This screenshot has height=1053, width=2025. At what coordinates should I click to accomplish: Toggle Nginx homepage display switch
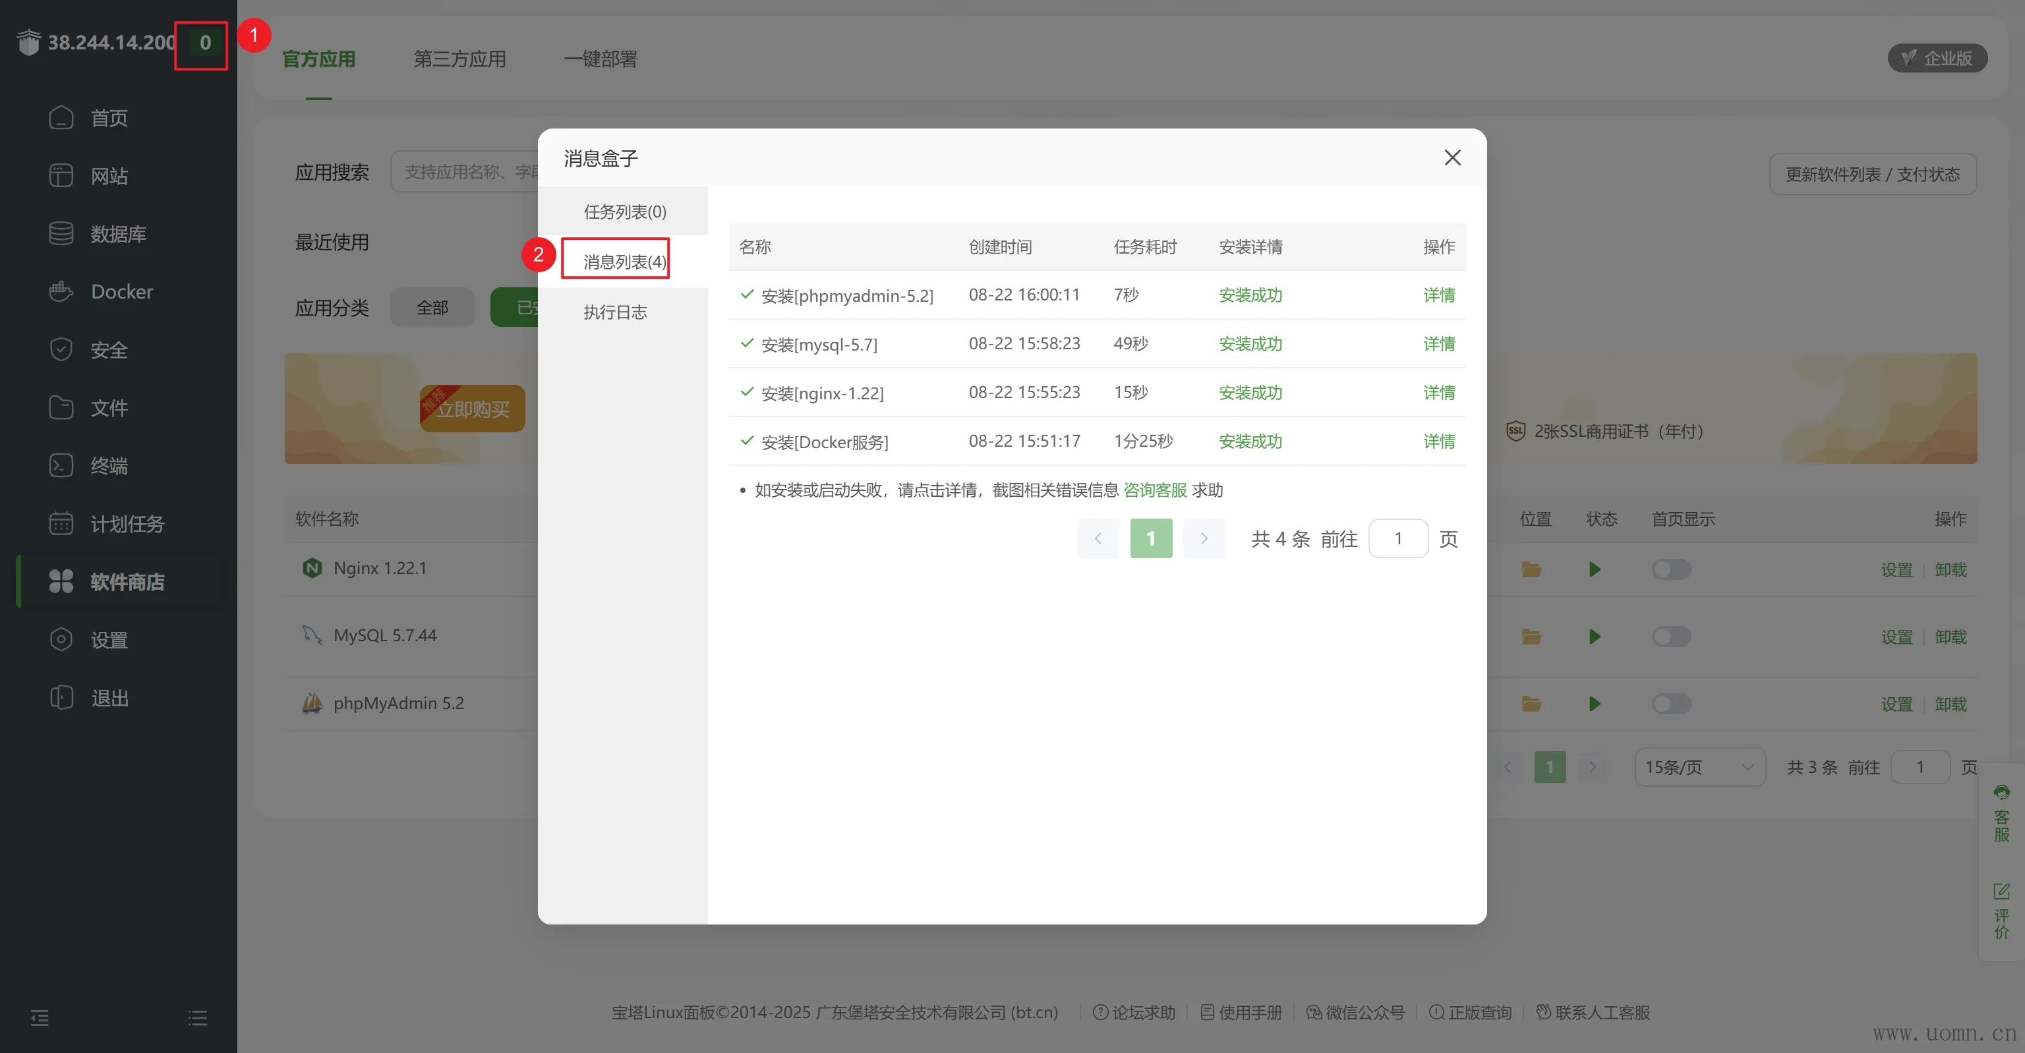pyautogui.click(x=1670, y=569)
